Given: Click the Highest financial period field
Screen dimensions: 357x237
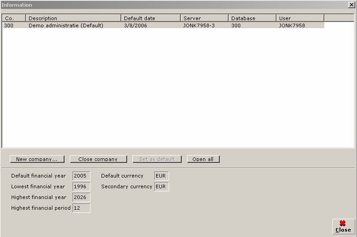Looking at the screenshot, I should pos(81,208).
